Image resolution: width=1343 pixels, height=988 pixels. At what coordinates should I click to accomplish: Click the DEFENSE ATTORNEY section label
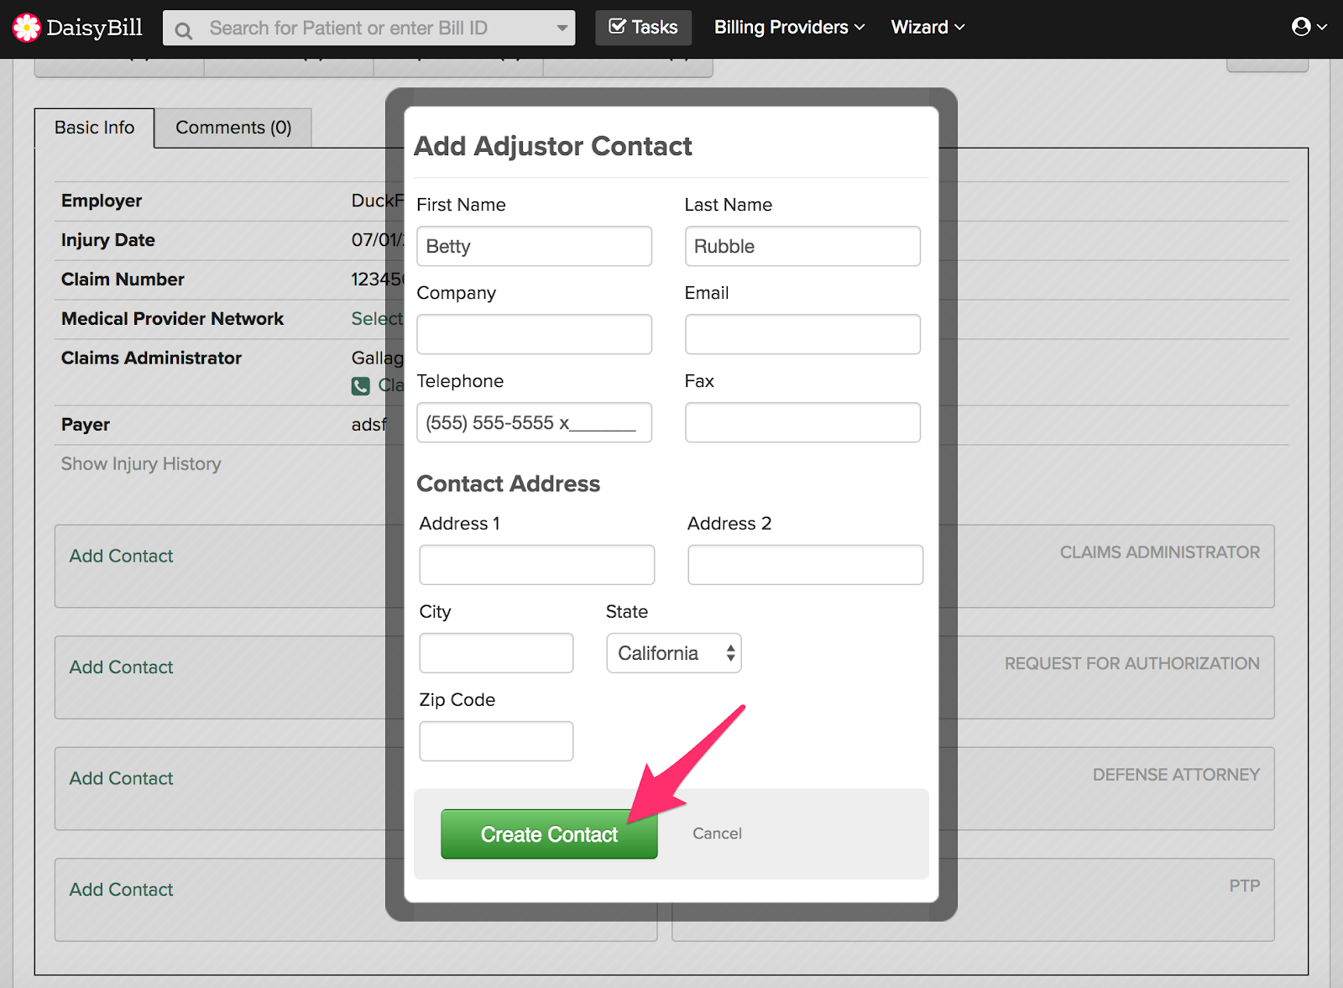point(1176,775)
